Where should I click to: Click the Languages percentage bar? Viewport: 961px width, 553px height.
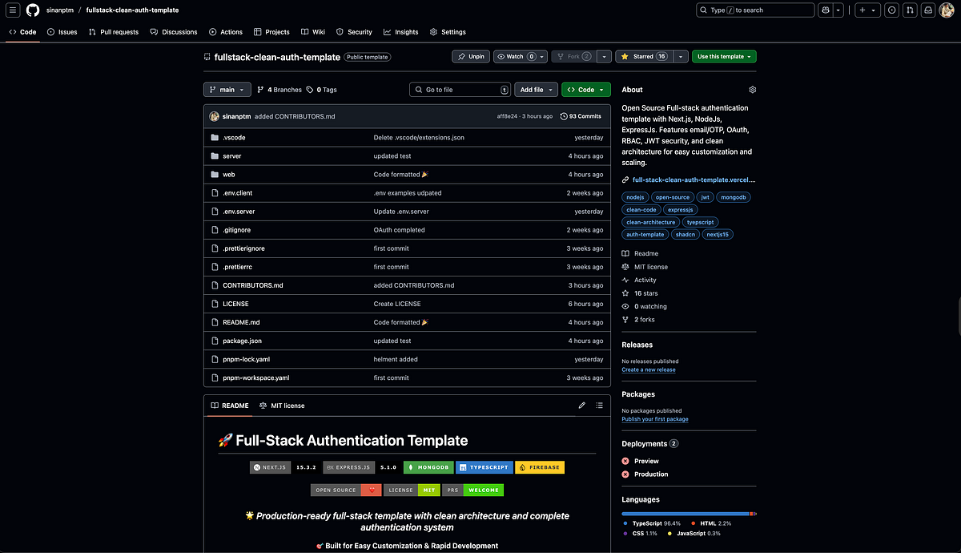click(687, 513)
